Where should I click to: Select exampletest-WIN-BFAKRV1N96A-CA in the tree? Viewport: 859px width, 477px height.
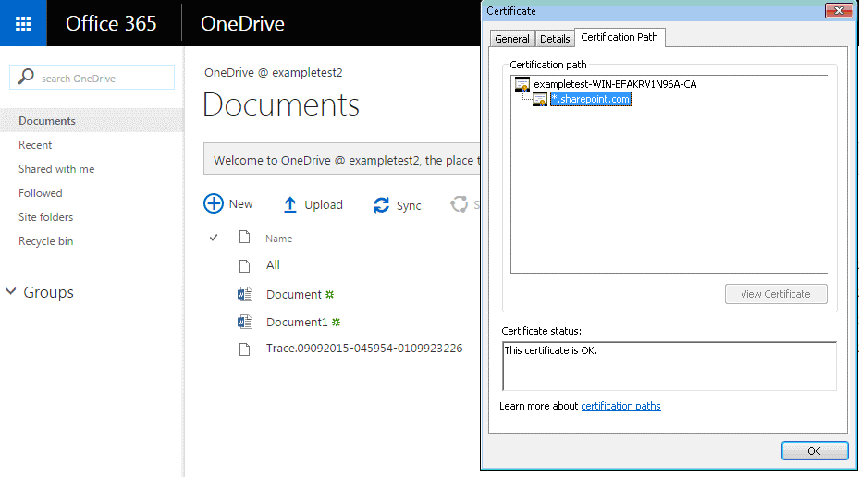(615, 84)
